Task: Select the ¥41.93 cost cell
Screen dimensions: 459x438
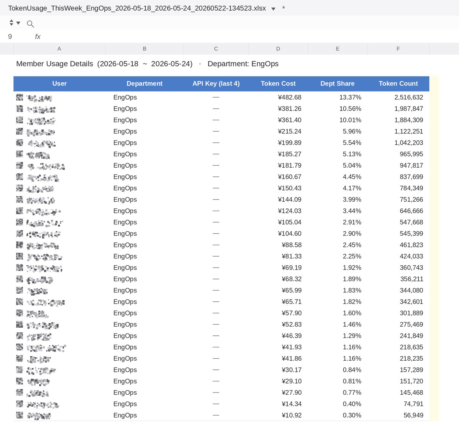Action: 278,347
